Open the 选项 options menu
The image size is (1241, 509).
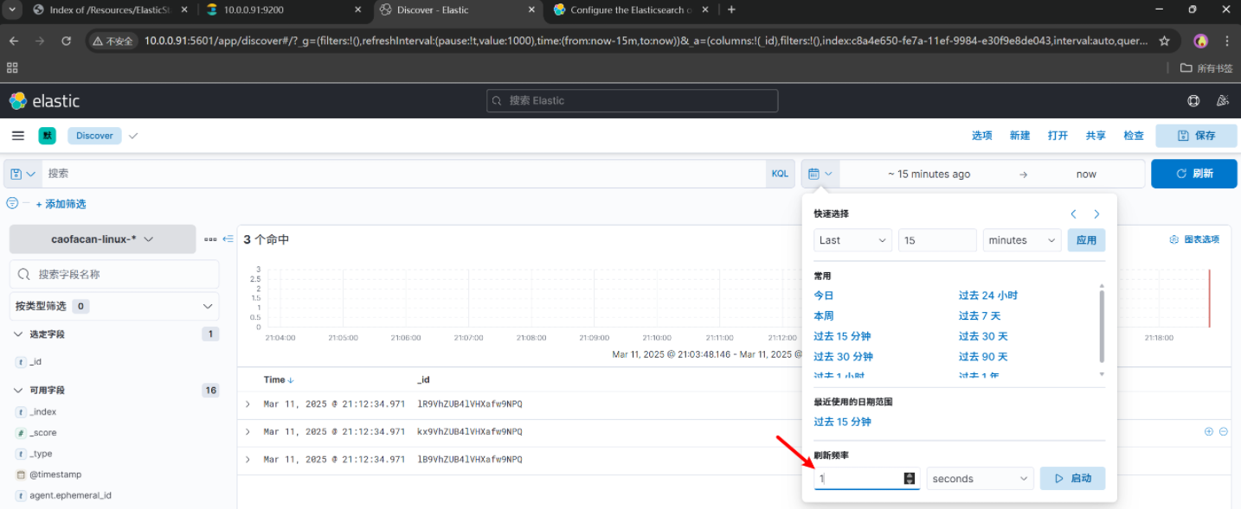[x=981, y=136]
